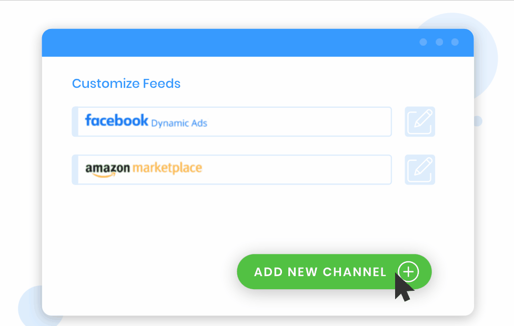Select the Customize Feeds heading
This screenshot has height=326, width=514.
126,83
